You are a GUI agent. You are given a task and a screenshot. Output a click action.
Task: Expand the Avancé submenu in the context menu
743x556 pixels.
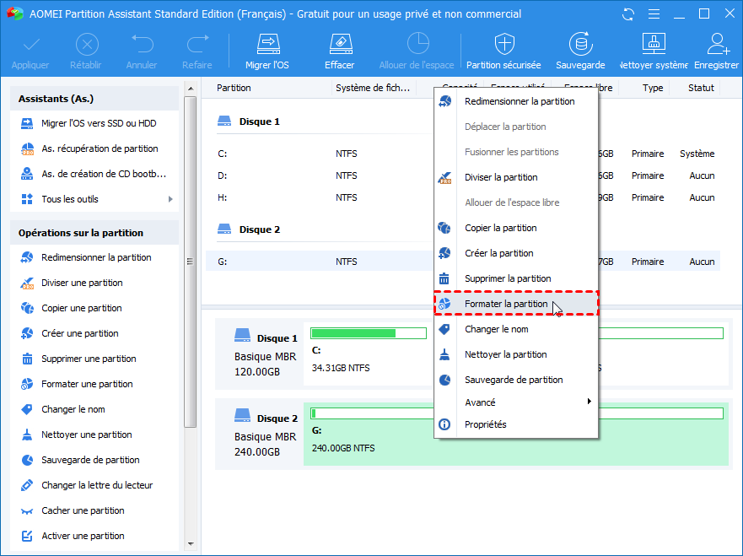pos(516,402)
